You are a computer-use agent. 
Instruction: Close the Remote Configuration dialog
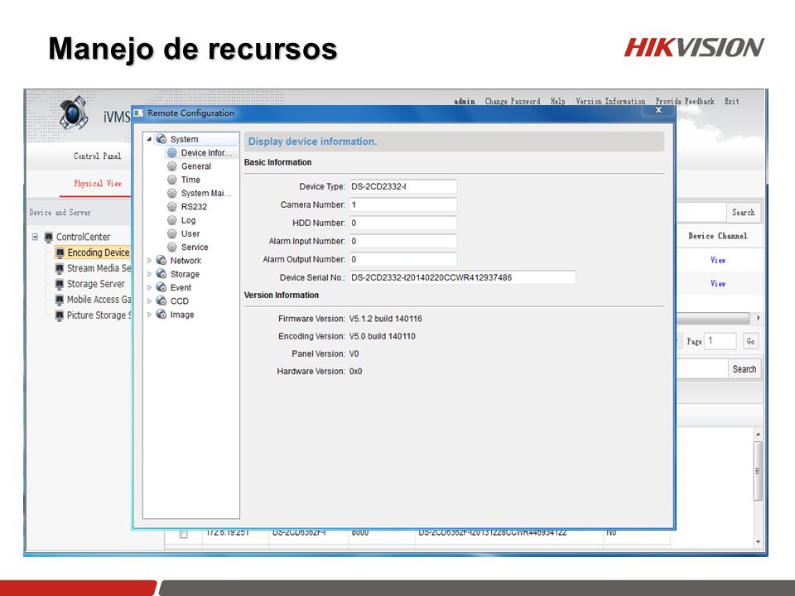tap(658, 110)
